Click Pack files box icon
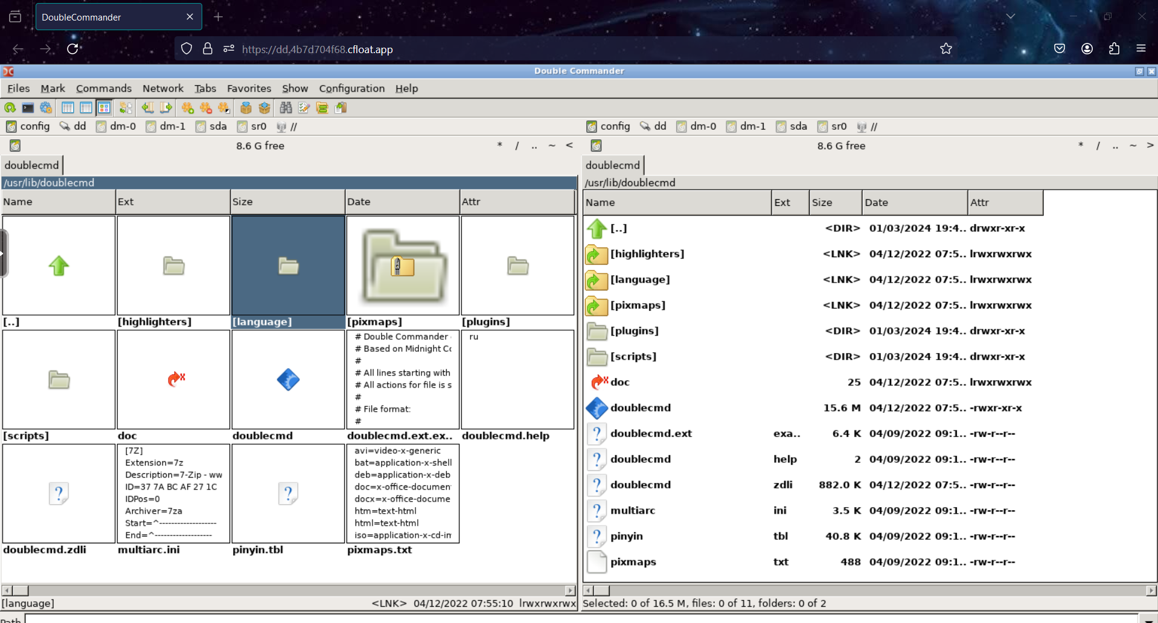This screenshot has width=1158, height=623. 246,108
